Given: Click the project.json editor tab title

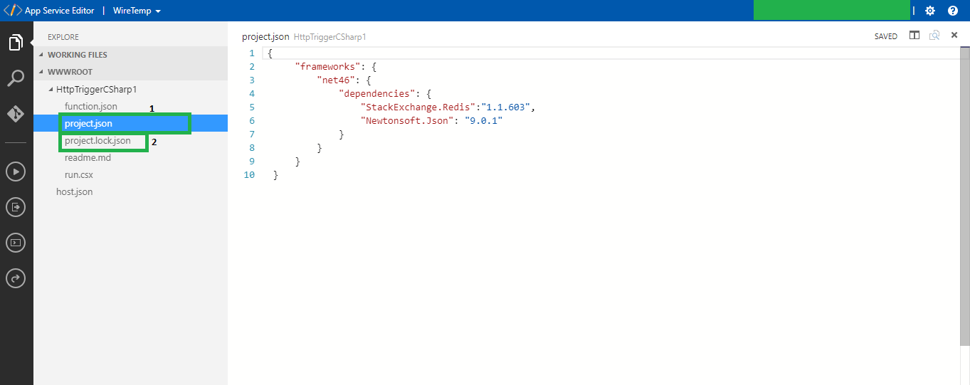Looking at the screenshot, I should click(x=265, y=36).
